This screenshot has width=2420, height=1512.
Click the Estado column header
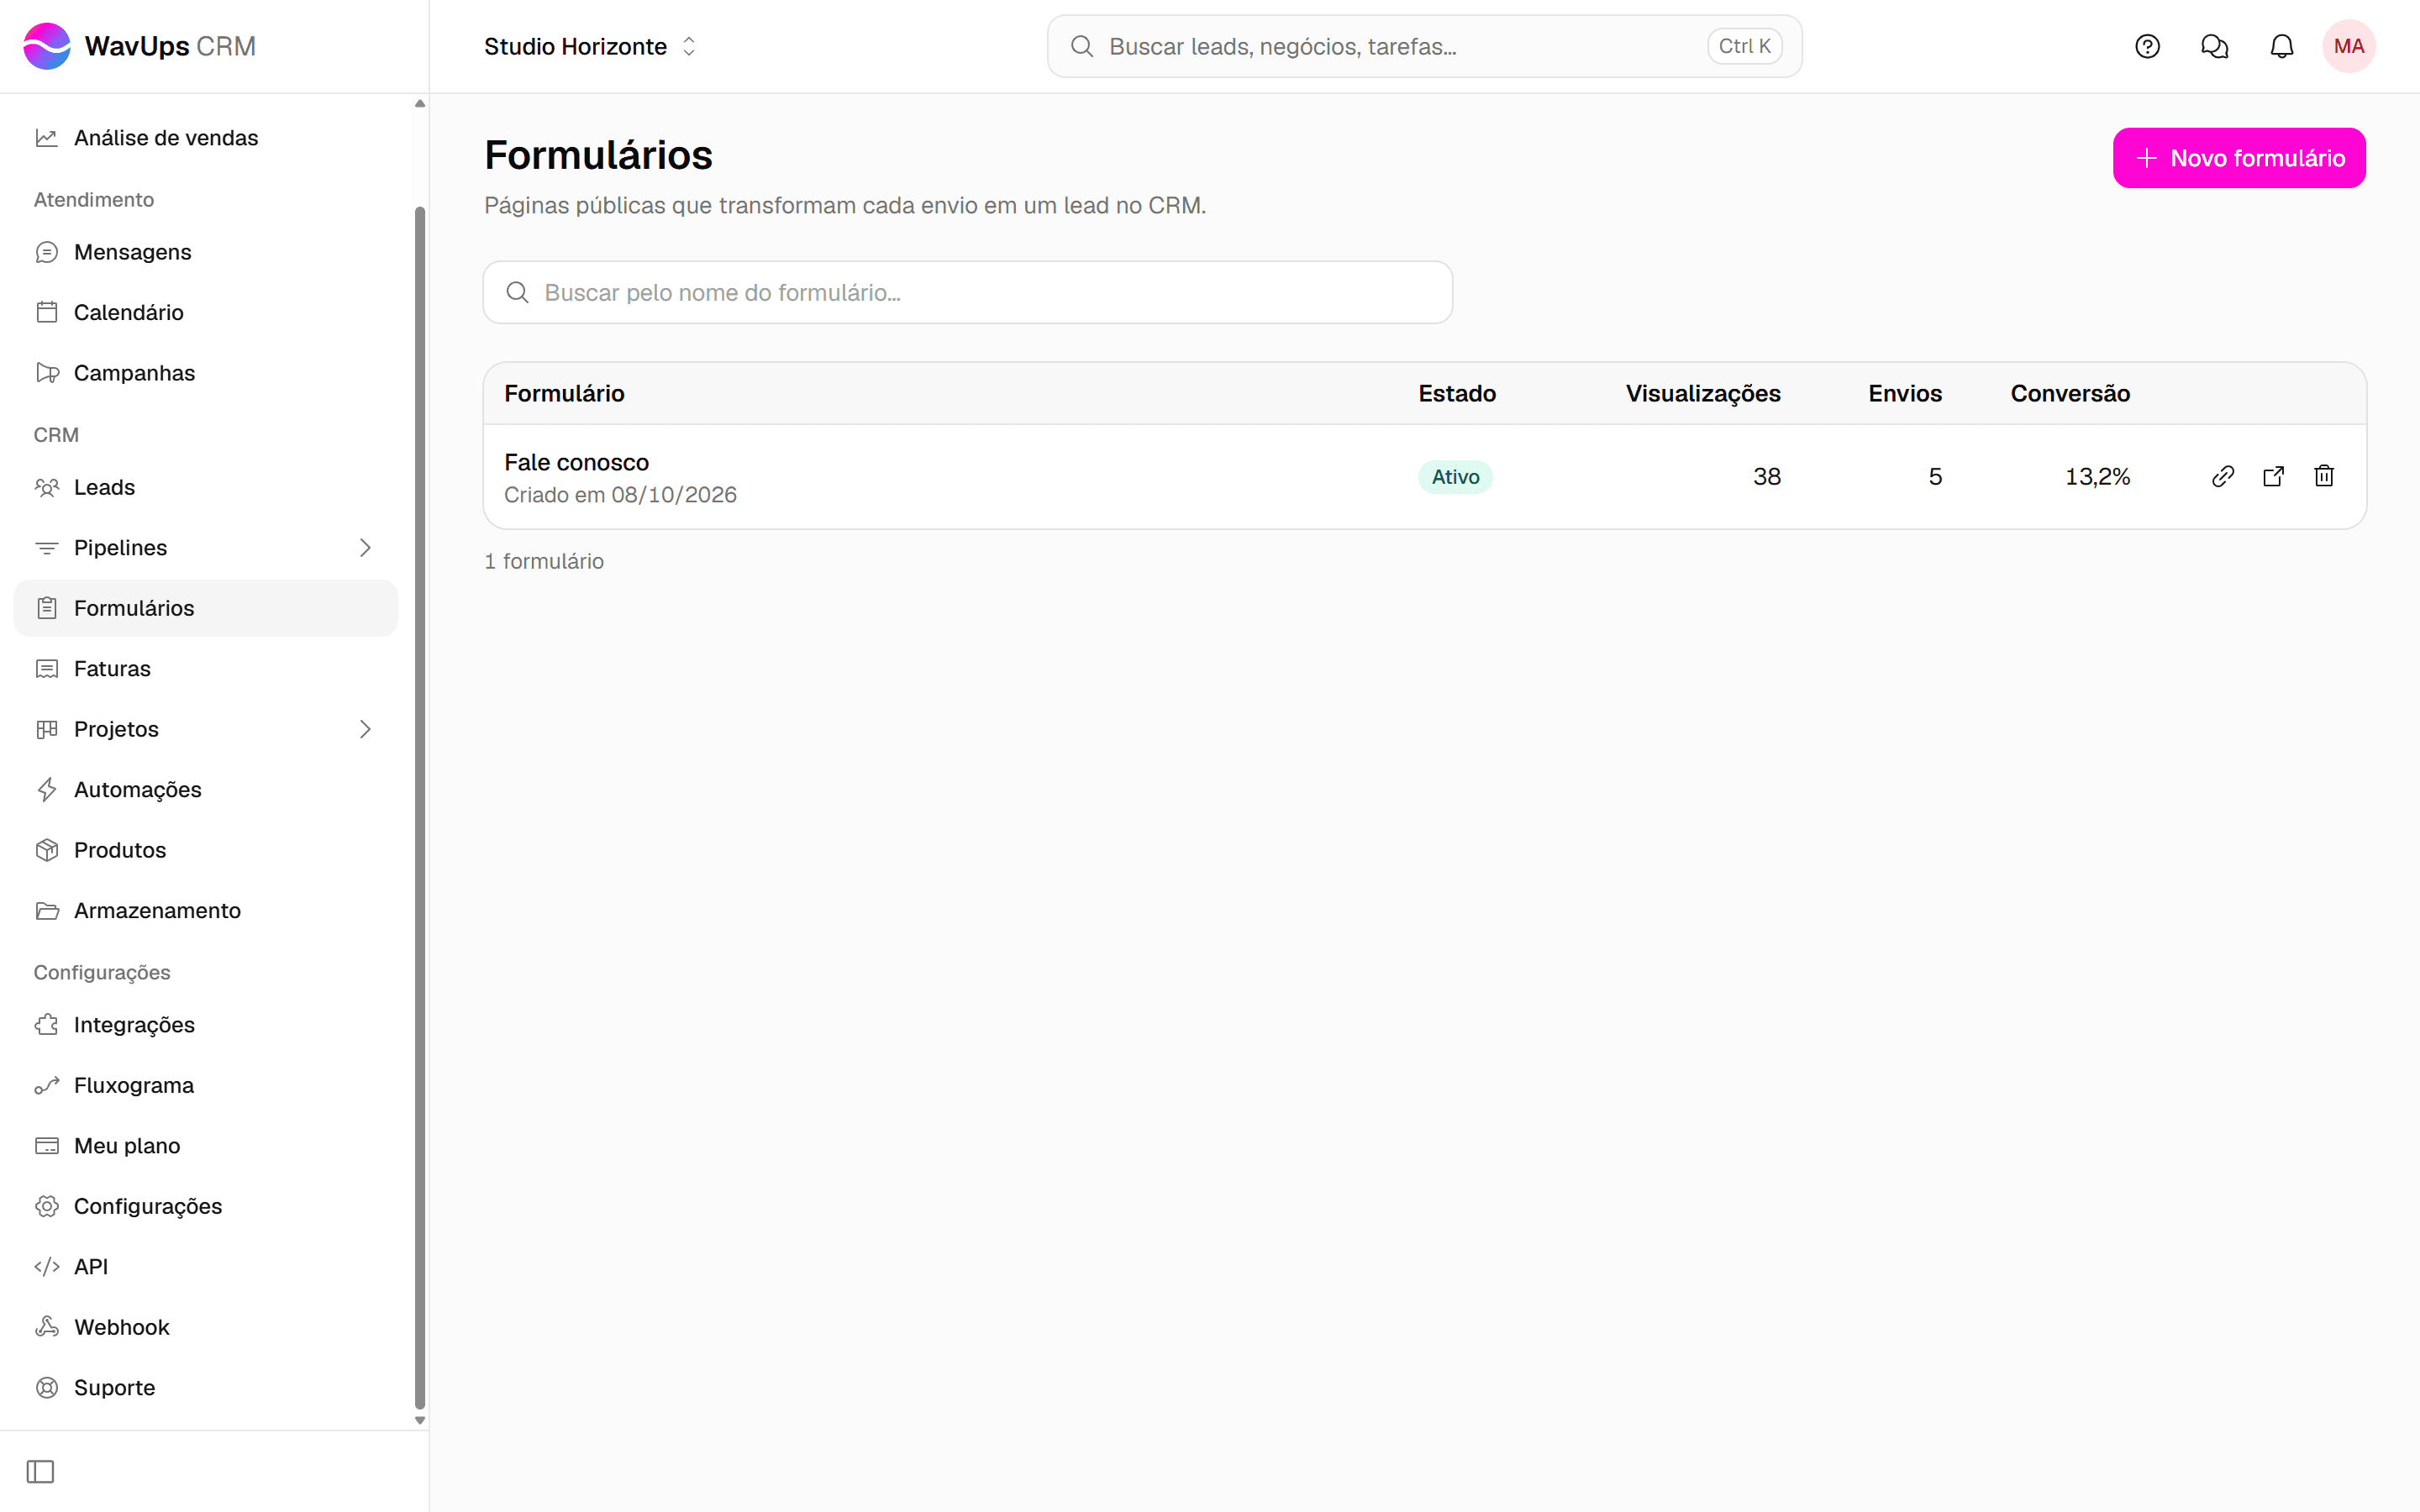tap(1457, 394)
